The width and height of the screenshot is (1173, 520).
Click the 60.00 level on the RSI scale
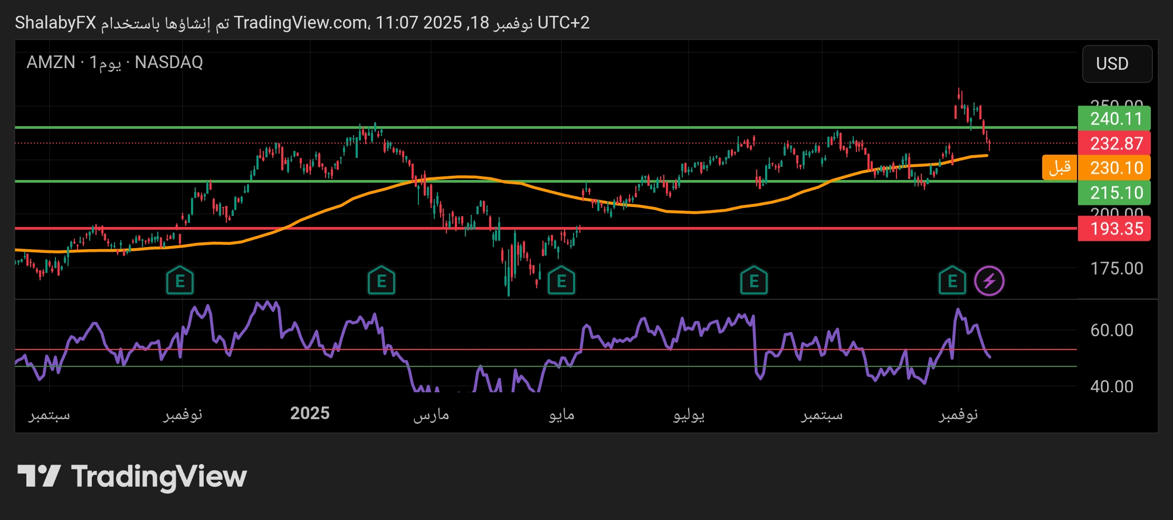point(1111,330)
